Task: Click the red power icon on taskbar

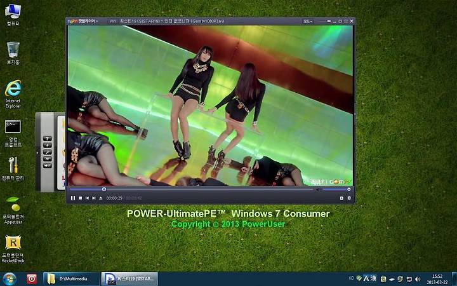Action: click(32, 279)
